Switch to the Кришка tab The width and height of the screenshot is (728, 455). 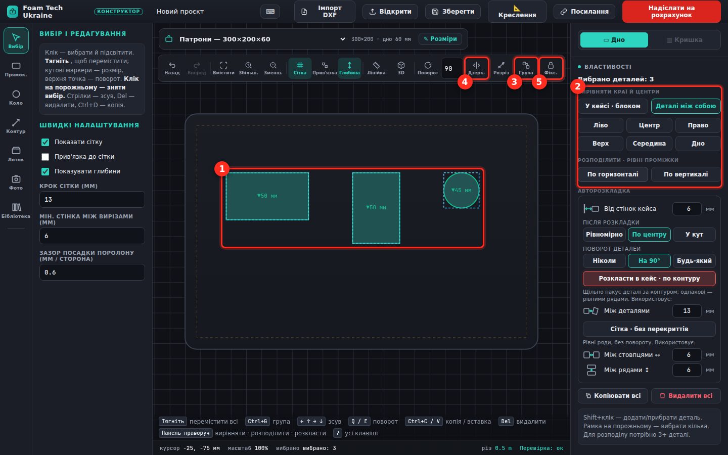point(684,40)
